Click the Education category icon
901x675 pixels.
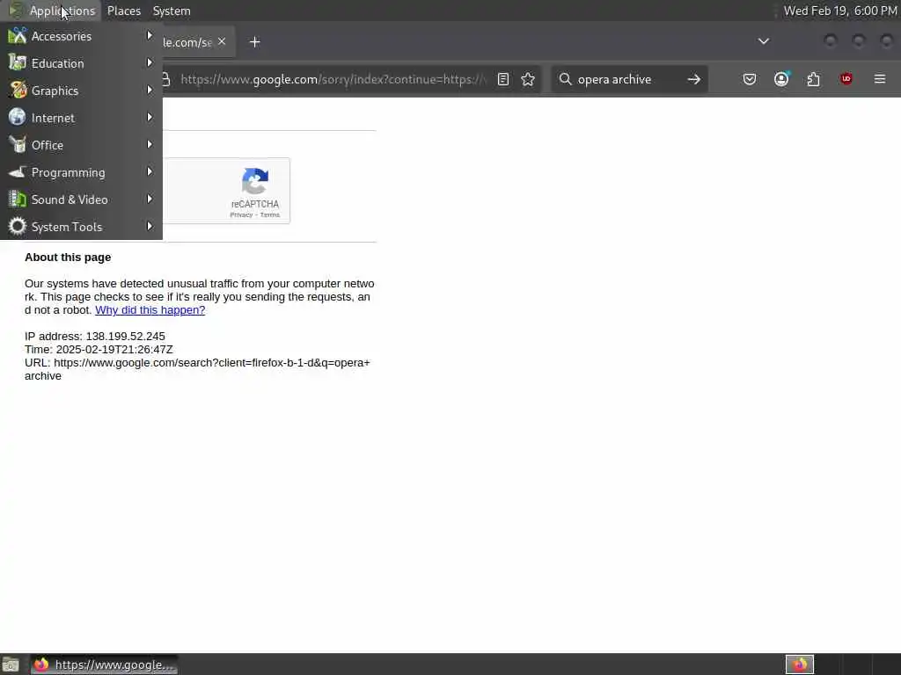click(18, 62)
